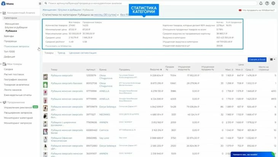Open Мониторинг запросов
This screenshot has width=278, height=157.
coord(18,123)
